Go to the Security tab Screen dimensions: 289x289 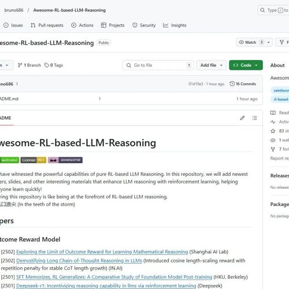(x=144, y=25)
